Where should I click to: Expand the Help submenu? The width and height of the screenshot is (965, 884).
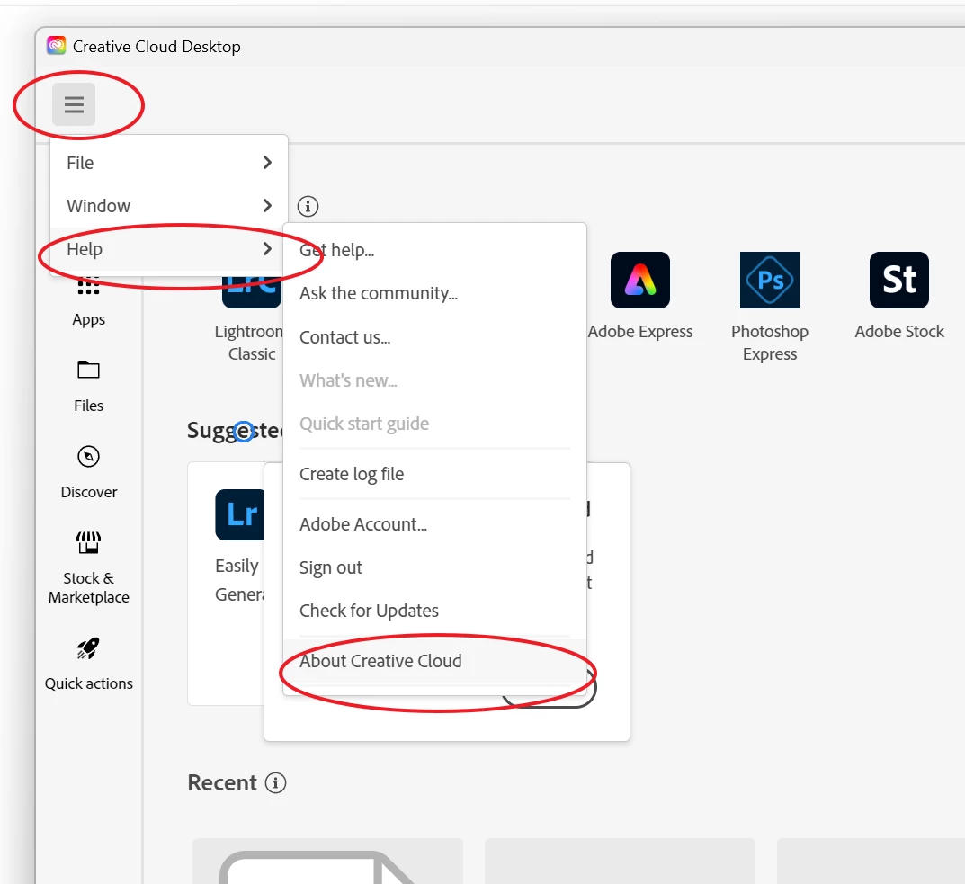pos(169,249)
